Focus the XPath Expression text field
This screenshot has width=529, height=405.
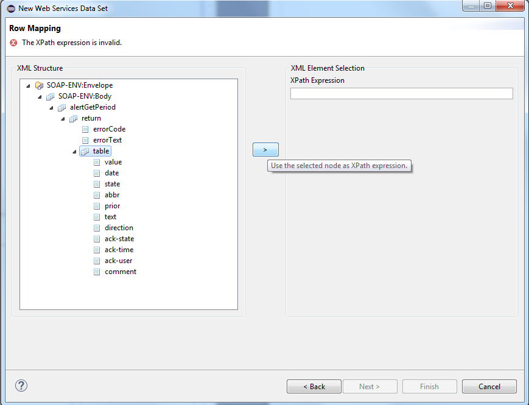pos(402,94)
